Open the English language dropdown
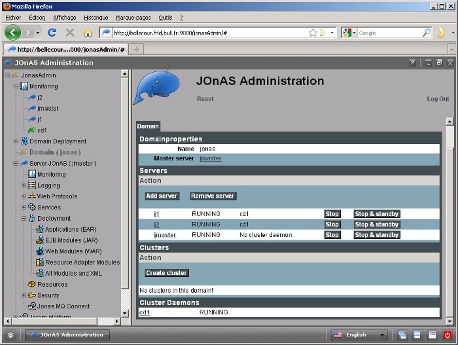 359,335
